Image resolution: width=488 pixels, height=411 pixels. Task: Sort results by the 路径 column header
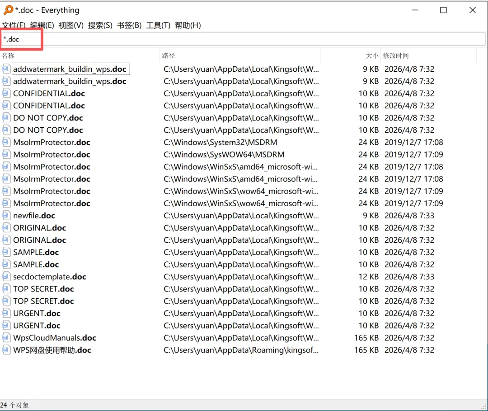pos(240,55)
